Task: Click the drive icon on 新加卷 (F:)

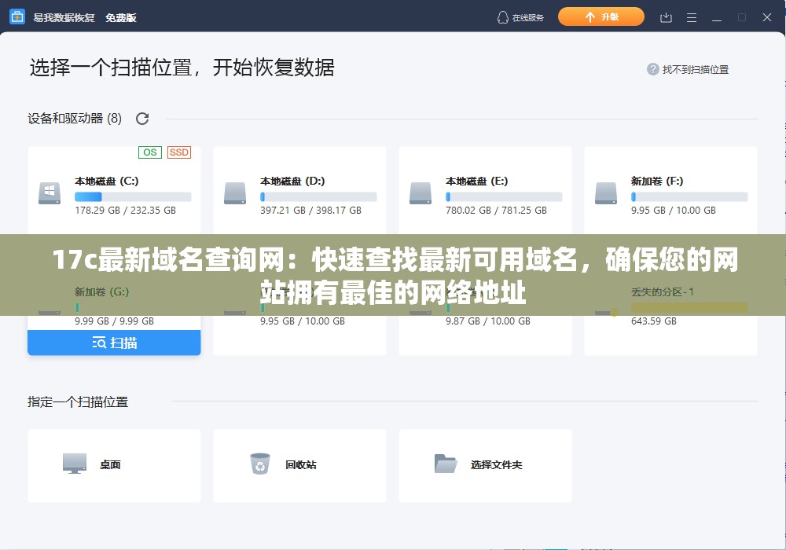Action: click(x=605, y=193)
